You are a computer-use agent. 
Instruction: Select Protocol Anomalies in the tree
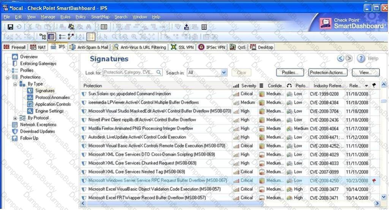click(x=52, y=97)
